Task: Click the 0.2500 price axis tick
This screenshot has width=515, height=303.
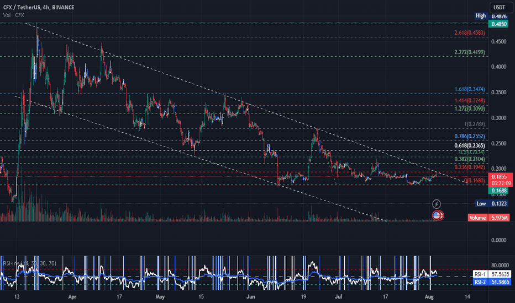Action: pyautogui.click(x=498, y=143)
